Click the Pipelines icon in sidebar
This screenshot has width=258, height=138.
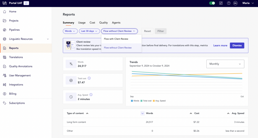click(5, 30)
